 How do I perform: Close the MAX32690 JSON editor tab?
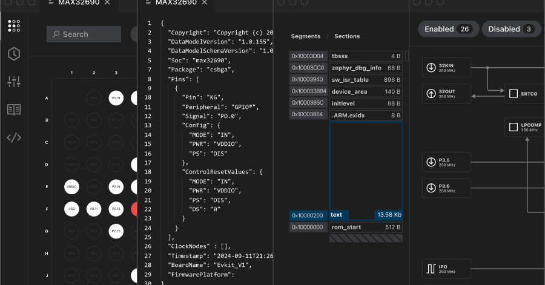pos(204,3)
